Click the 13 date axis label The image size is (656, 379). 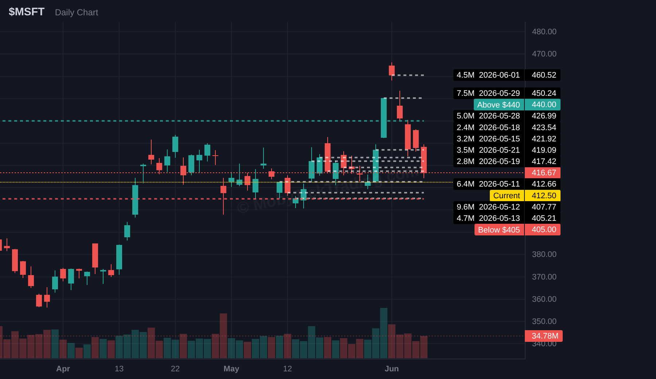(119, 369)
